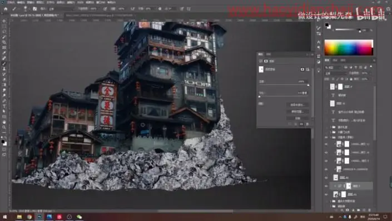Select the Eraser tool
Image resolution: width=392 pixels, height=221 pixels.
(x=4, y=80)
